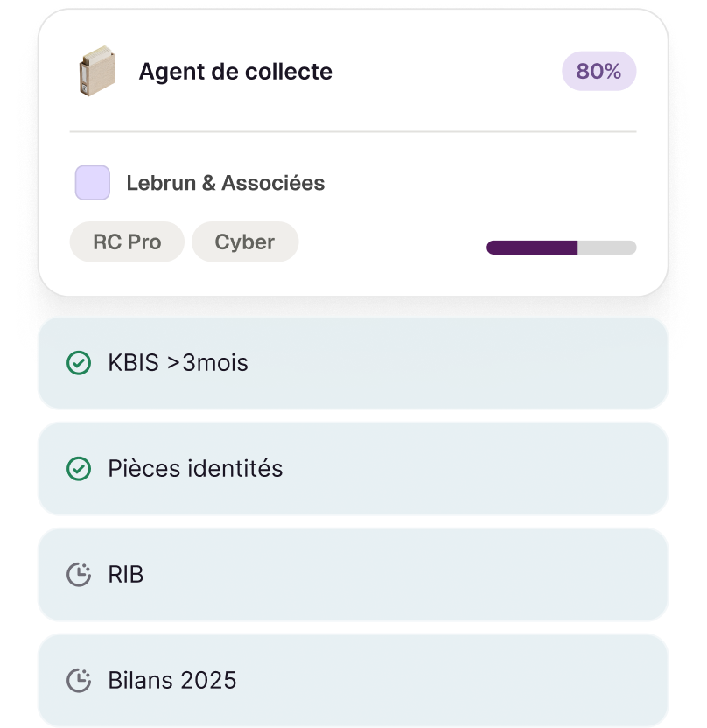Screen dimensions: 707x728
Task: Click the purple filled part of the progress bar
Action: pos(532,248)
